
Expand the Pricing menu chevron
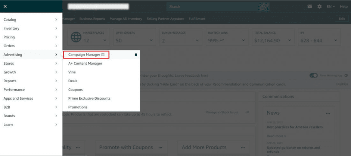pyautogui.click(x=56, y=37)
